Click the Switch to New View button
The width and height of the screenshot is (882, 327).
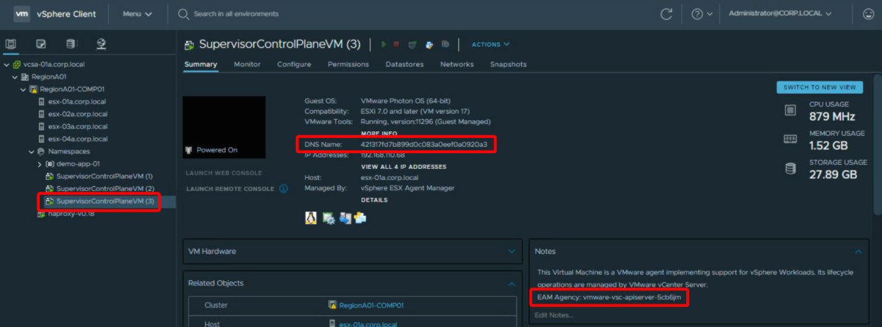pyautogui.click(x=819, y=88)
